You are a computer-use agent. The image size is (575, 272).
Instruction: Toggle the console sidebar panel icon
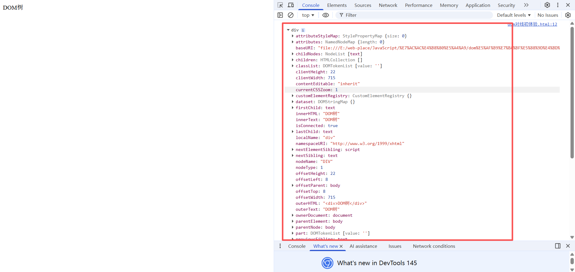click(x=280, y=15)
